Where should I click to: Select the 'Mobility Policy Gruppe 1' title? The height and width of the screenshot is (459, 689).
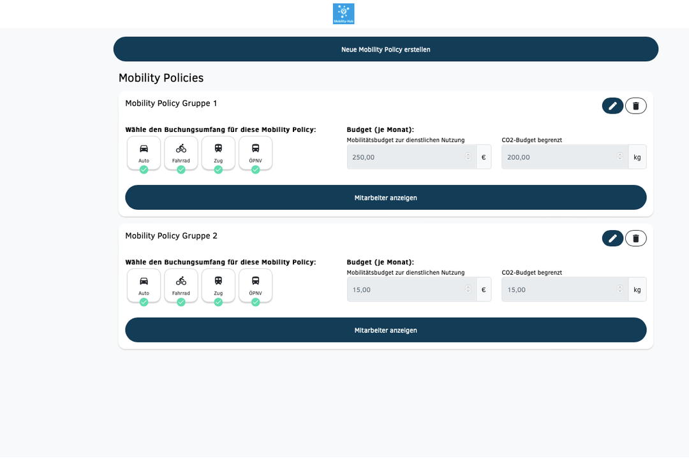pos(171,103)
